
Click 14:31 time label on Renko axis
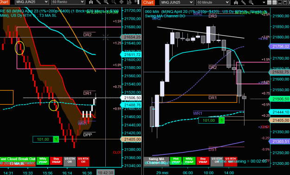pos(8,173)
